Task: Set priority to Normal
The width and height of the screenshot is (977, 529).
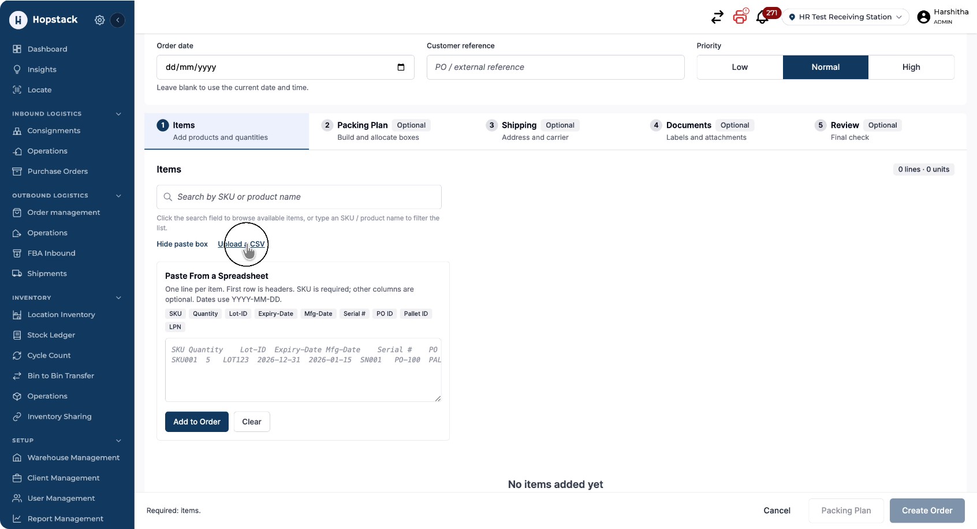Action: click(826, 67)
